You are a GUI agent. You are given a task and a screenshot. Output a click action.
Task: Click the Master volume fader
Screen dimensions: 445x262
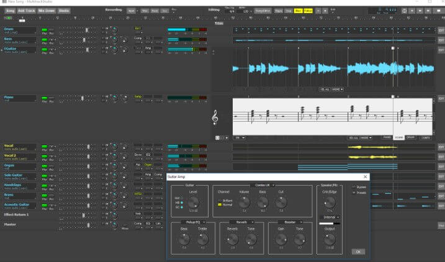[x=89, y=225]
